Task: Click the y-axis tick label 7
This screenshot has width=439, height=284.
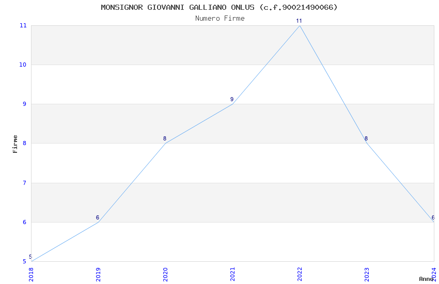Action: pos(25,183)
